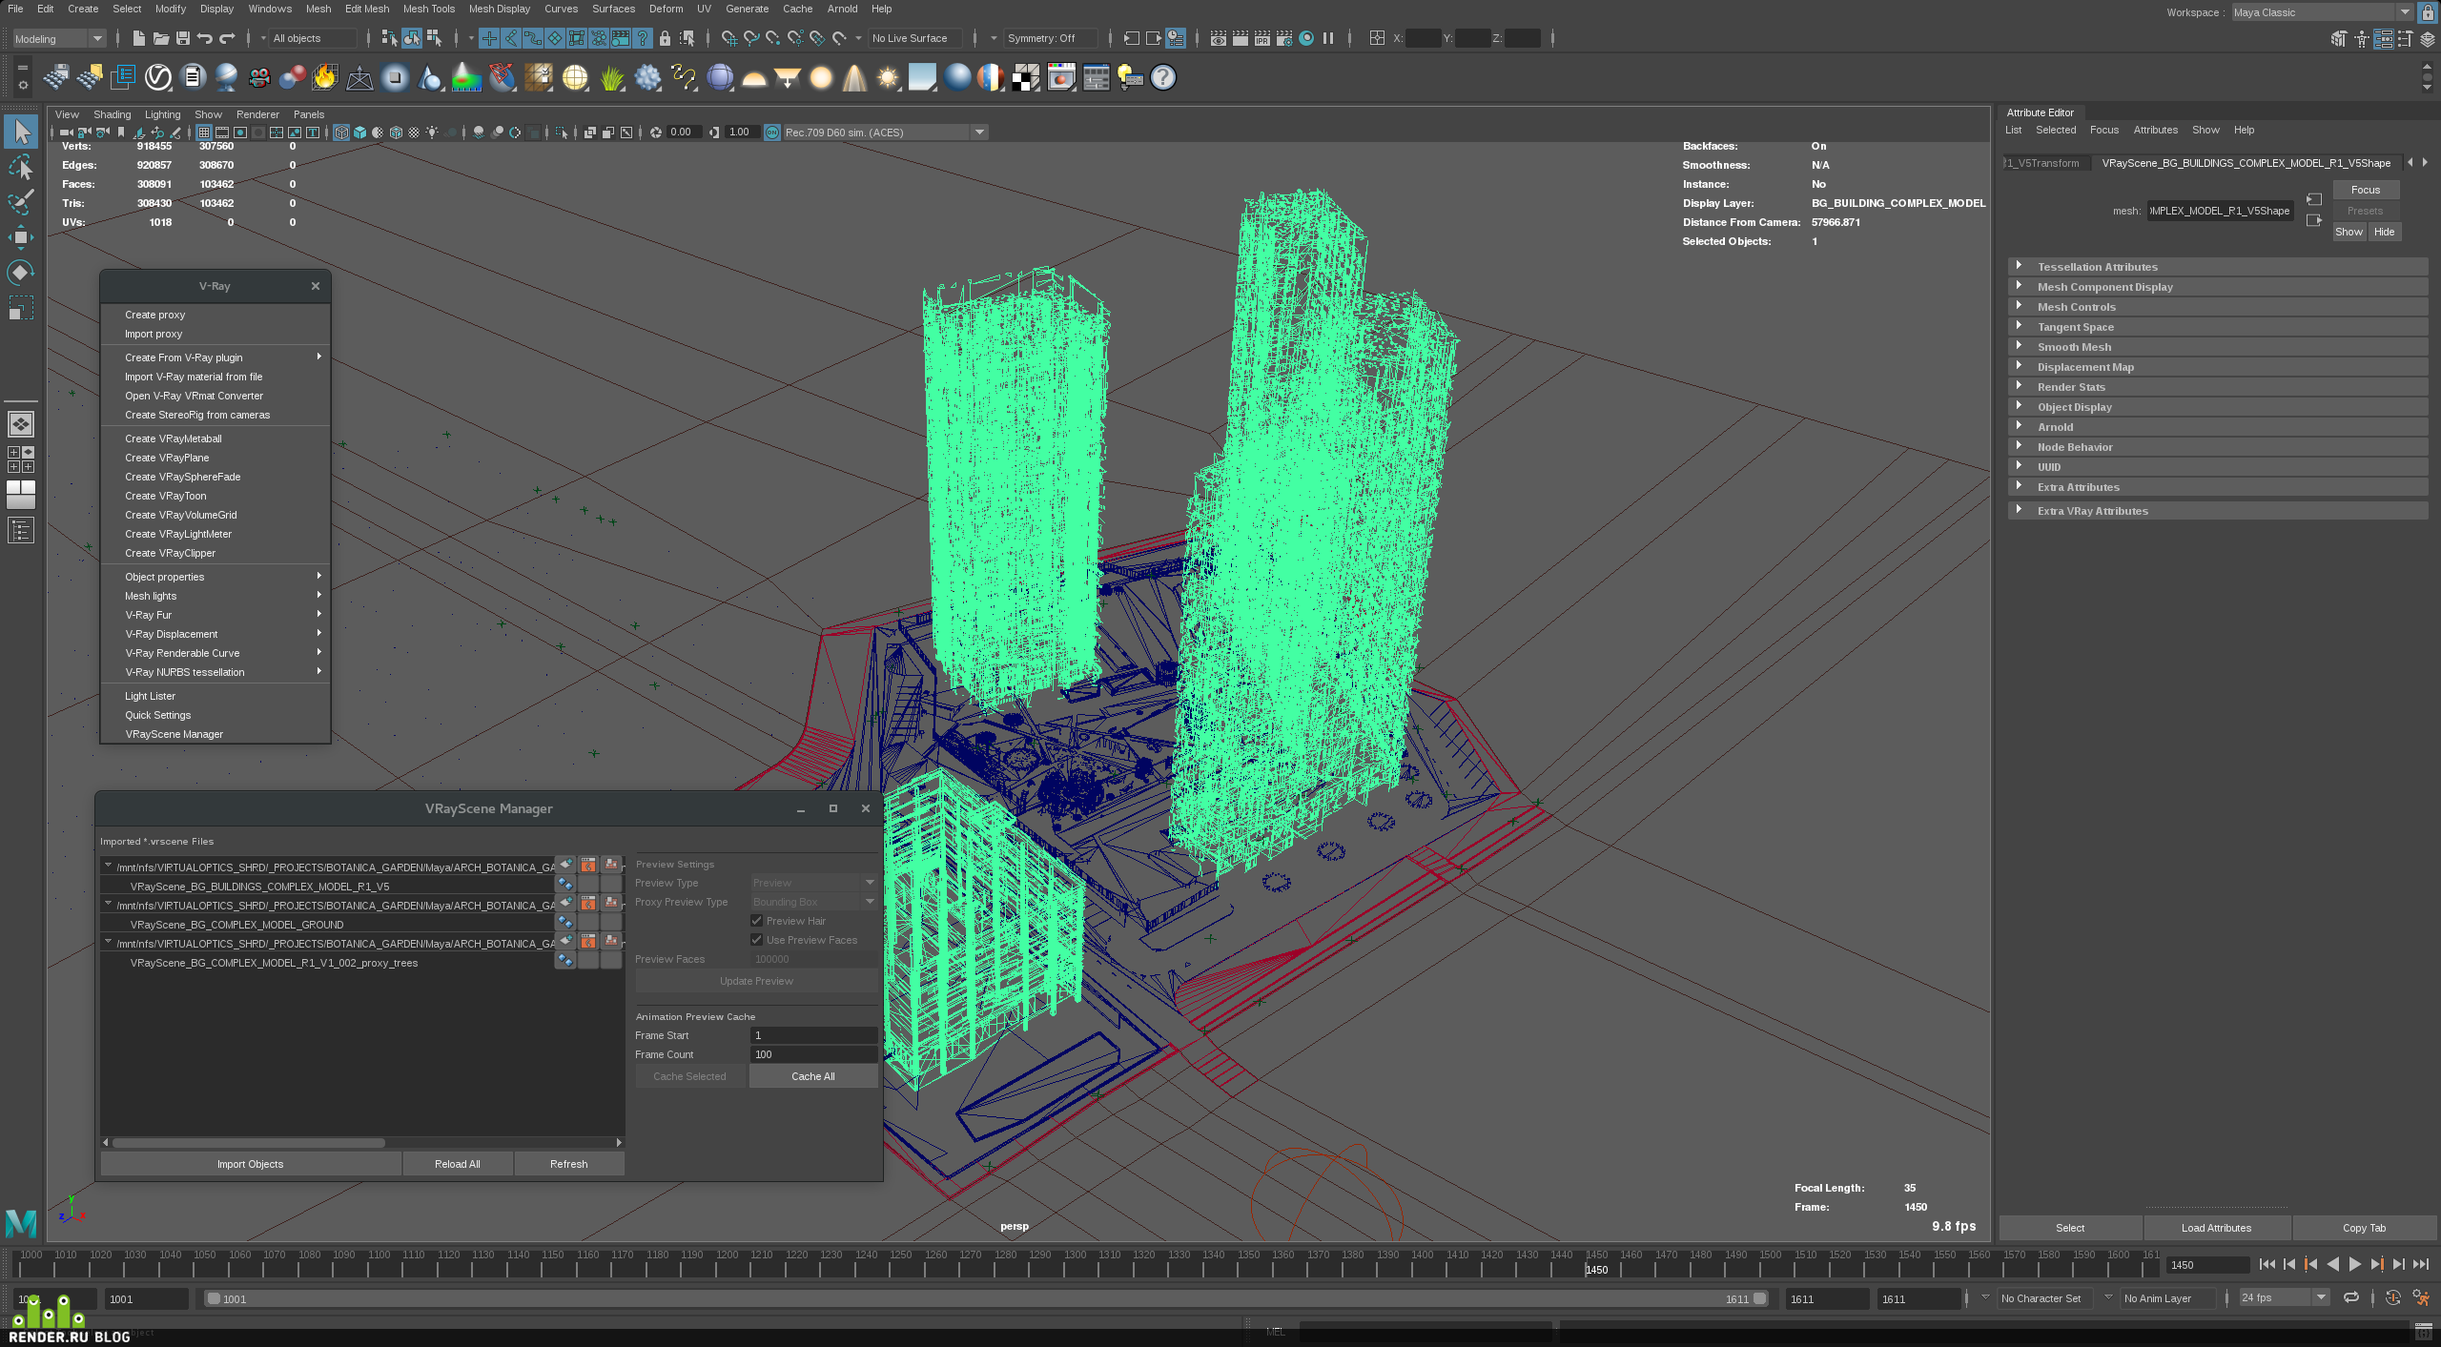This screenshot has width=2441, height=1347.
Task: Open the Mesh Tools menu
Action: (429, 9)
